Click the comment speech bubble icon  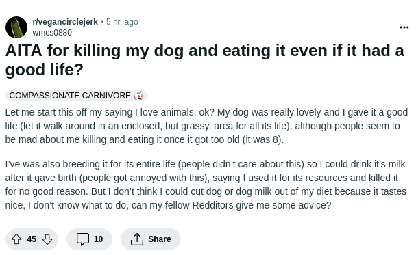pos(83,239)
